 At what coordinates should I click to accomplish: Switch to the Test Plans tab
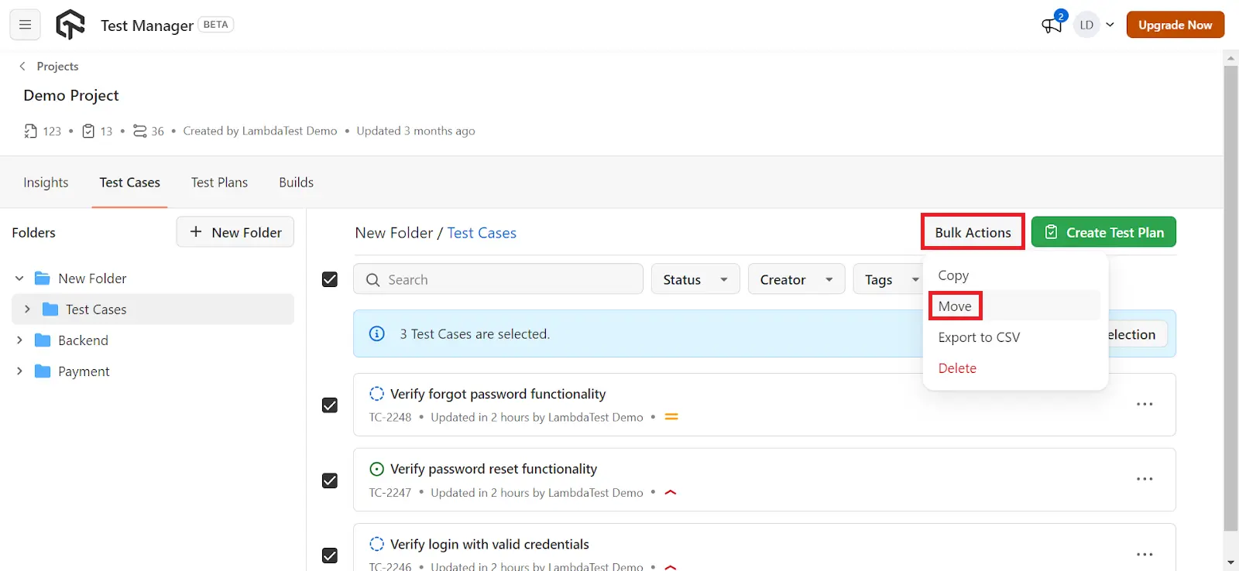219,183
